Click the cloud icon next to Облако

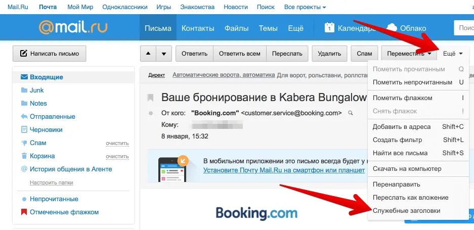point(392,28)
